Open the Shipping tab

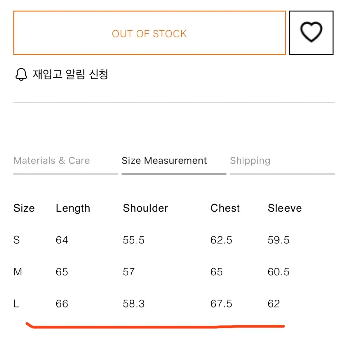click(x=250, y=161)
